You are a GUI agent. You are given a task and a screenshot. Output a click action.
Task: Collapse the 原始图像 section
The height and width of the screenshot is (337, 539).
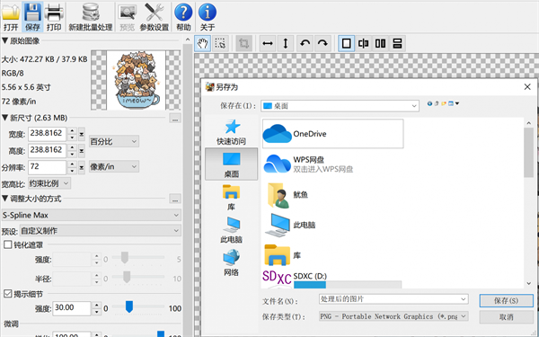tap(4, 41)
